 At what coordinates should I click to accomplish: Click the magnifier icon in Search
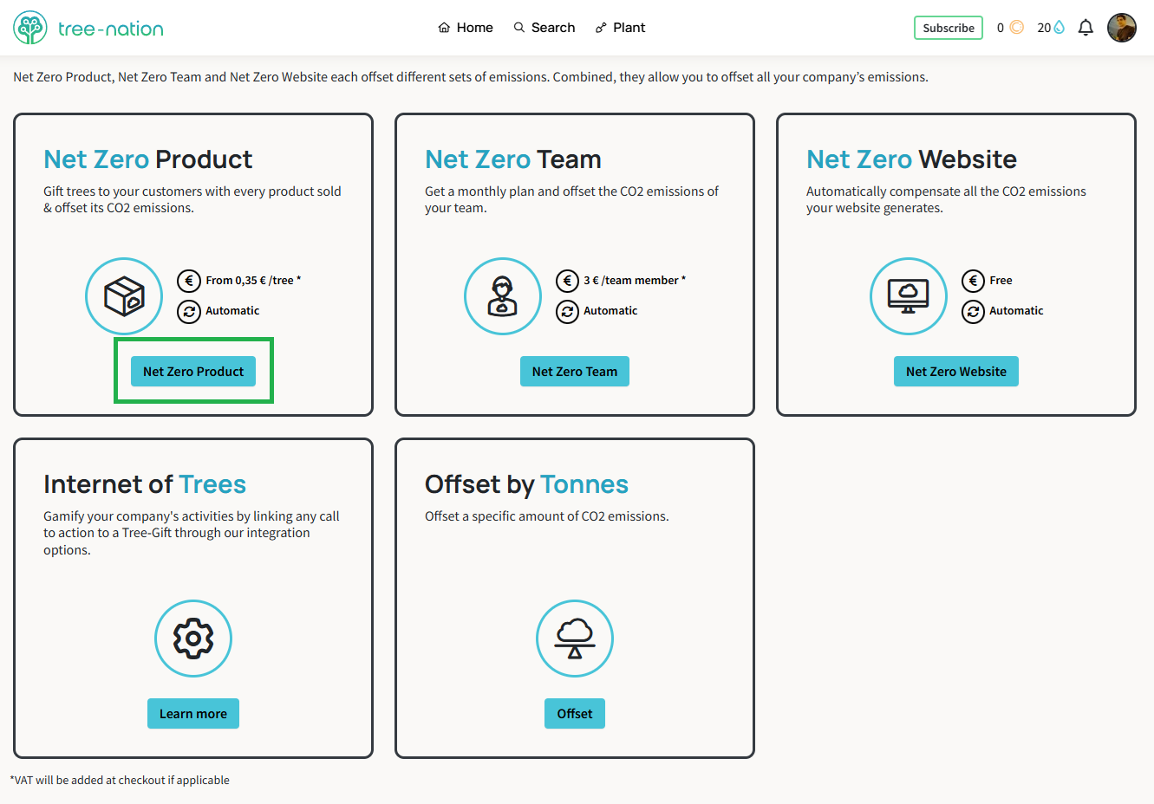(x=519, y=28)
